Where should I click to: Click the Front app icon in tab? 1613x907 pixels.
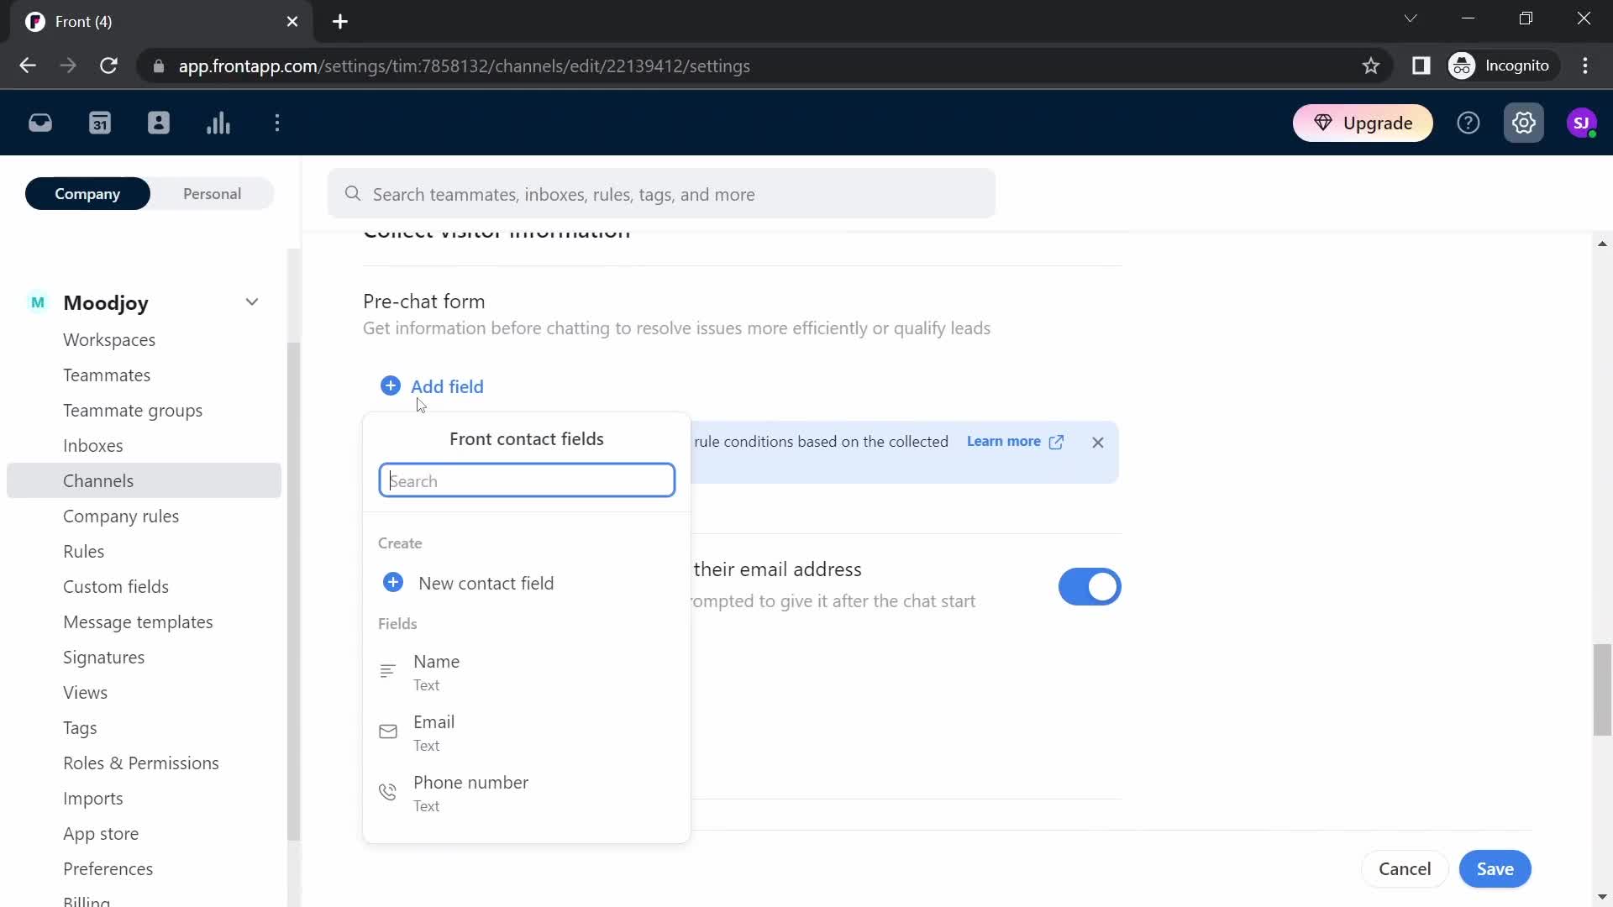coord(34,21)
